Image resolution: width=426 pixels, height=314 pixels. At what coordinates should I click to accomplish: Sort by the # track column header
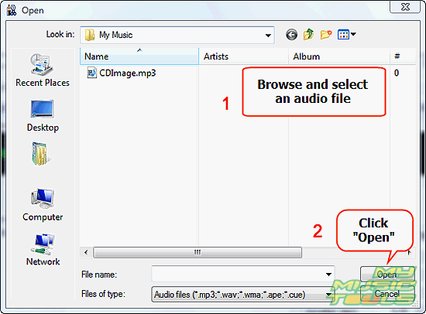(x=403, y=56)
